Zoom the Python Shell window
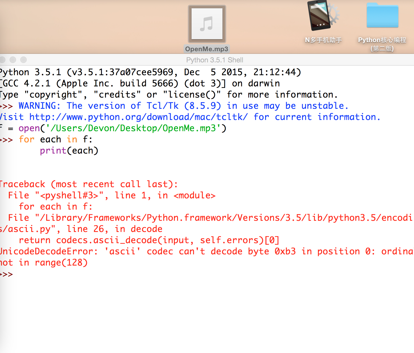Image resolution: width=414 pixels, height=353 pixels. (x=23, y=60)
